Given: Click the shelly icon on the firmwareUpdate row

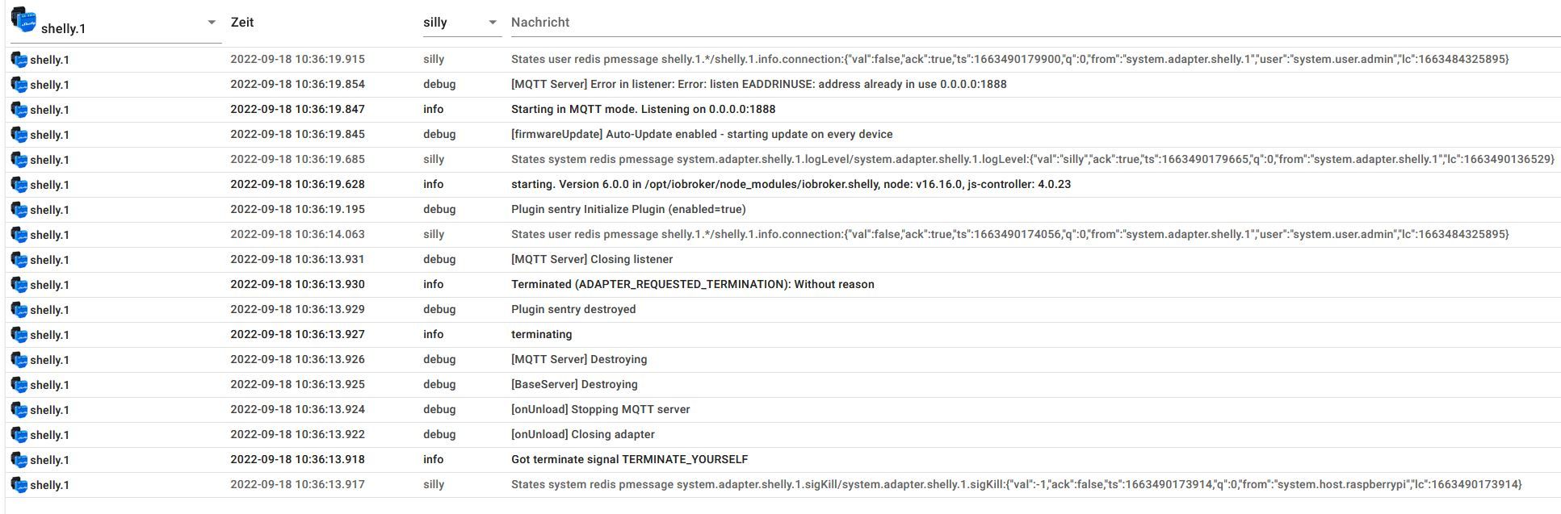Looking at the screenshot, I should coord(19,135).
